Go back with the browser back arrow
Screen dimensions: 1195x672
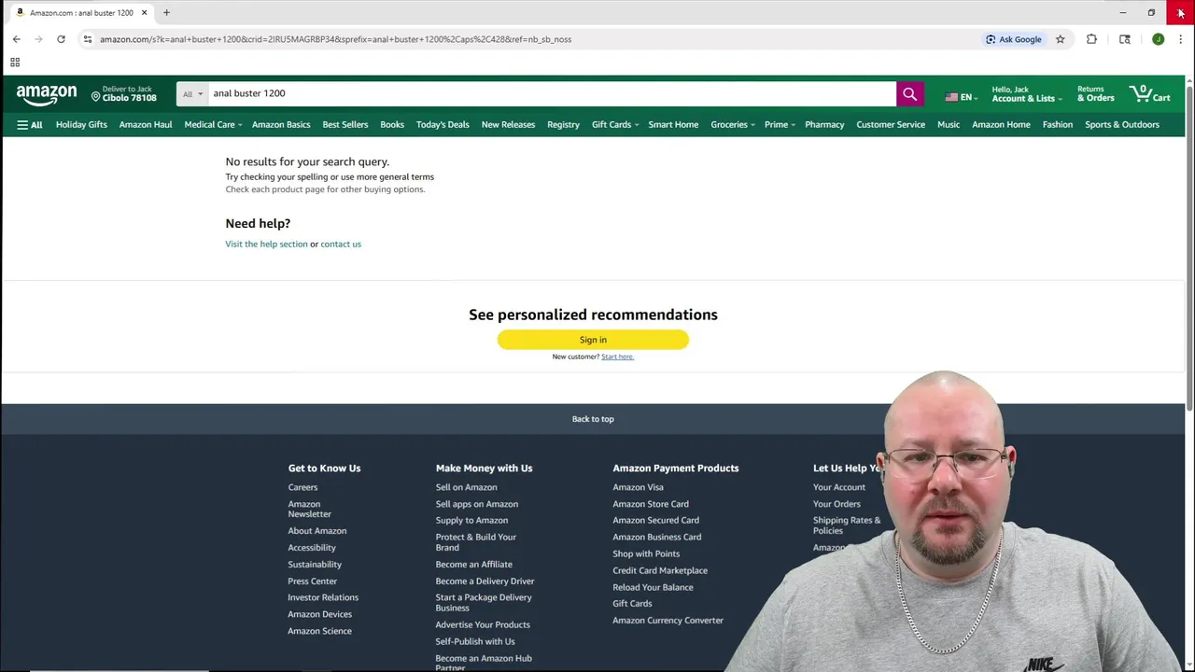click(17, 39)
